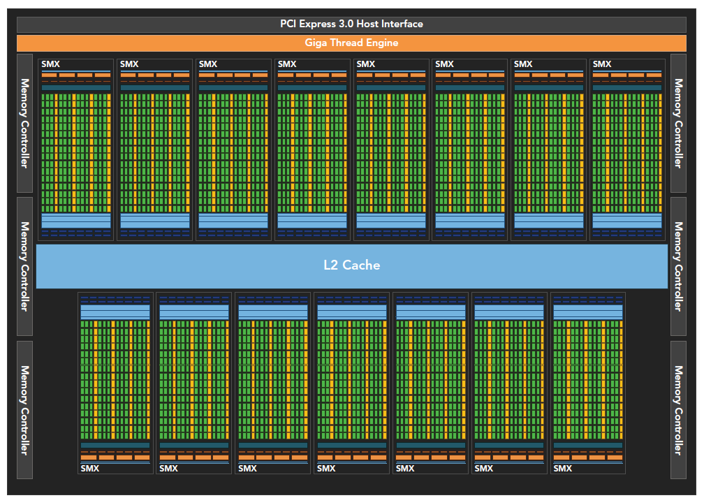Select the orange Giga Thread Engine bar

click(x=351, y=43)
